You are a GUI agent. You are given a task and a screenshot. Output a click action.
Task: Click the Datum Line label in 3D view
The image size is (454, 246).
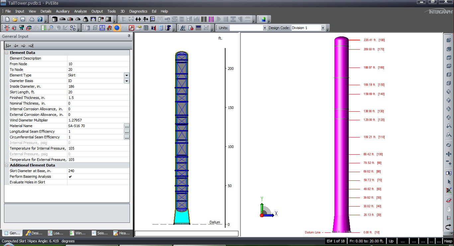[x=313, y=232]
